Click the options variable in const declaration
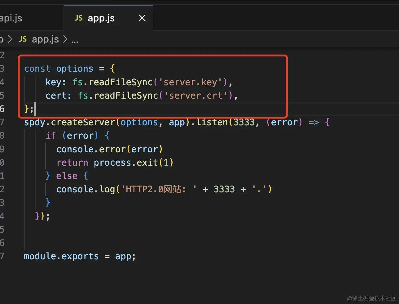This screenshot has height=304, width=399. click(x=75, y=69)
